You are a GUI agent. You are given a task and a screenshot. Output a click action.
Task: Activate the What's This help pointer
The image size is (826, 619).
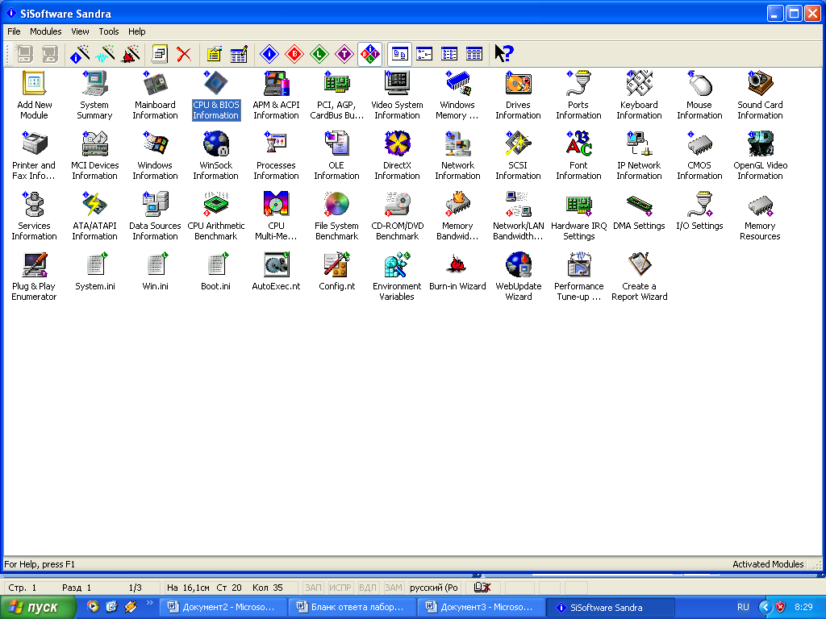point(503,54)
